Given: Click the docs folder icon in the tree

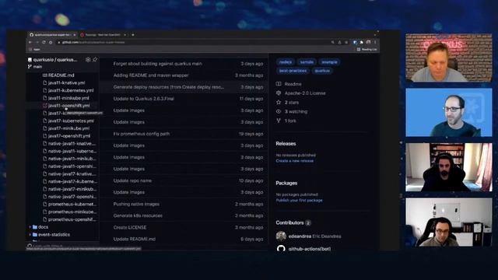Looking at the screenshot, I should (35, 227).
